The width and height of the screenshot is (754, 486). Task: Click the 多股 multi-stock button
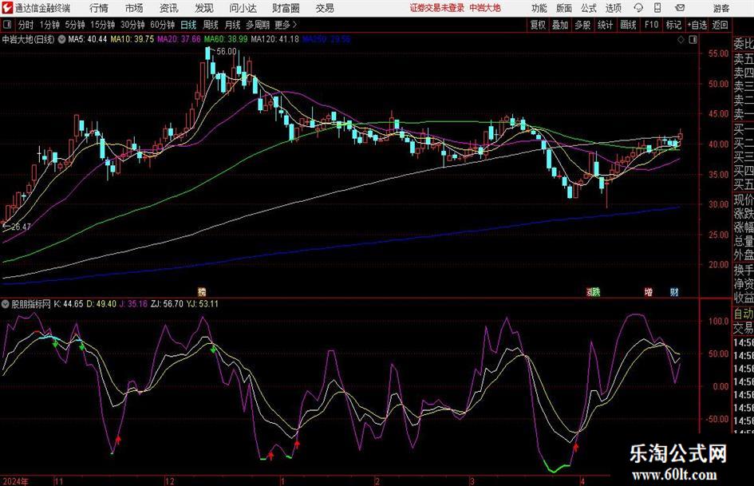click(582, 25)
